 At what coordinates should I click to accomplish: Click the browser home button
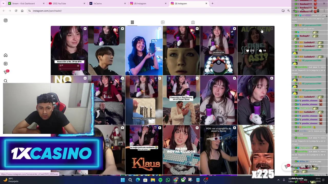22,11
